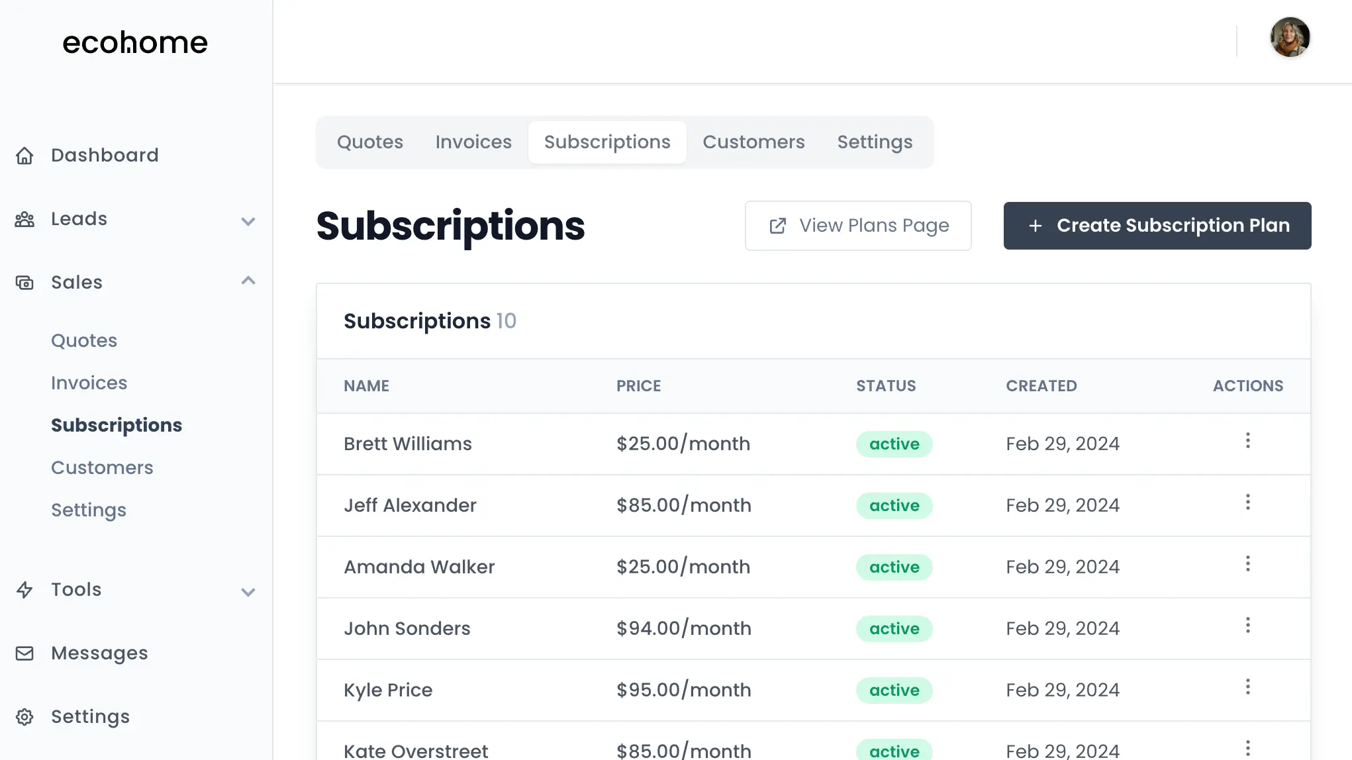This screenshot has width=1352, height=760.
Task: Open actions menu for John Sonders row
Action: (x=1248, y=624)
